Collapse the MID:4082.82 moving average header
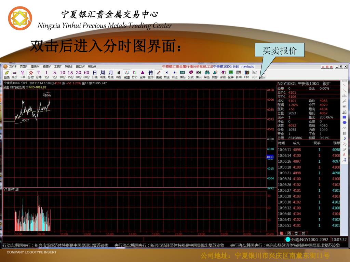Image resolution: width=350 pixels, height=262 pixels. point(27,87)
